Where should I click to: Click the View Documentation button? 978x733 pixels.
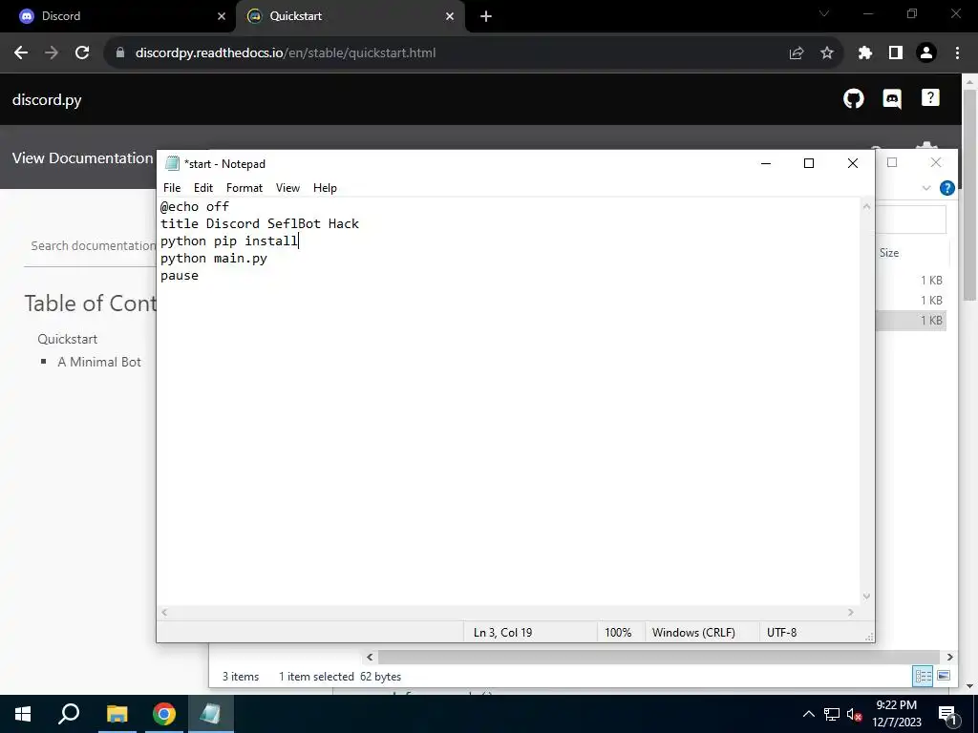(x=82, y=158)
